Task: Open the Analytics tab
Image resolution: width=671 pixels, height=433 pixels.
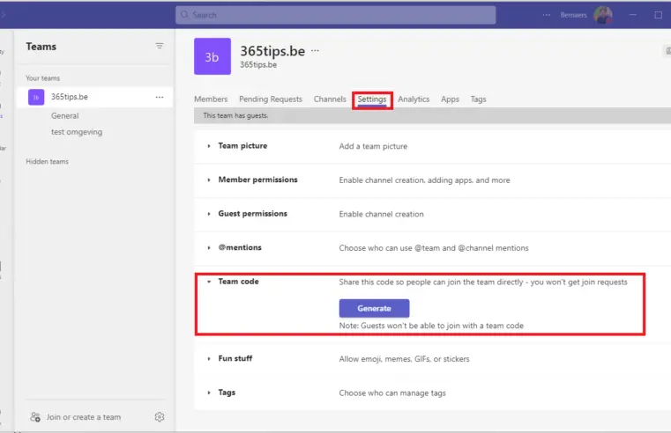Action: (414, 99)
